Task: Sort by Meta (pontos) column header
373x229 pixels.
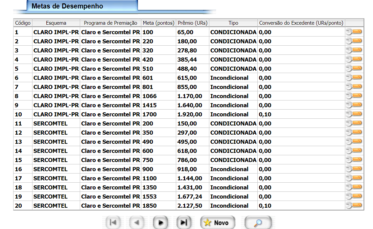Action: tap(159, 23)
